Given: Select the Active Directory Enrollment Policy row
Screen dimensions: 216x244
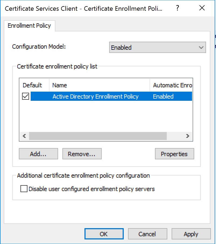Looking at the screenshot, I should (95, 96).
